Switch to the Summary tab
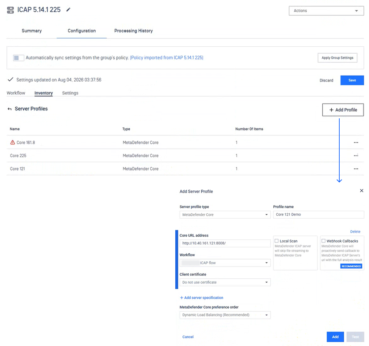Image resolution: width=369 pixels, height=346 pixels. [x=32, y=31]
